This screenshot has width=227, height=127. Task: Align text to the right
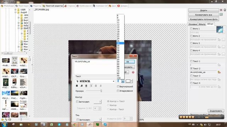100,86
